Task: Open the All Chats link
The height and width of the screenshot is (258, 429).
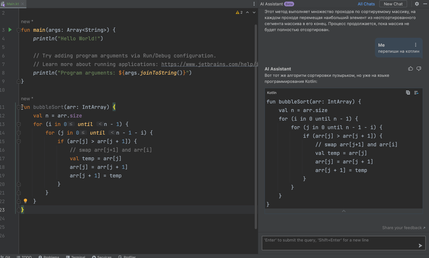Action: pyautogui.click(x=366, y=4)
